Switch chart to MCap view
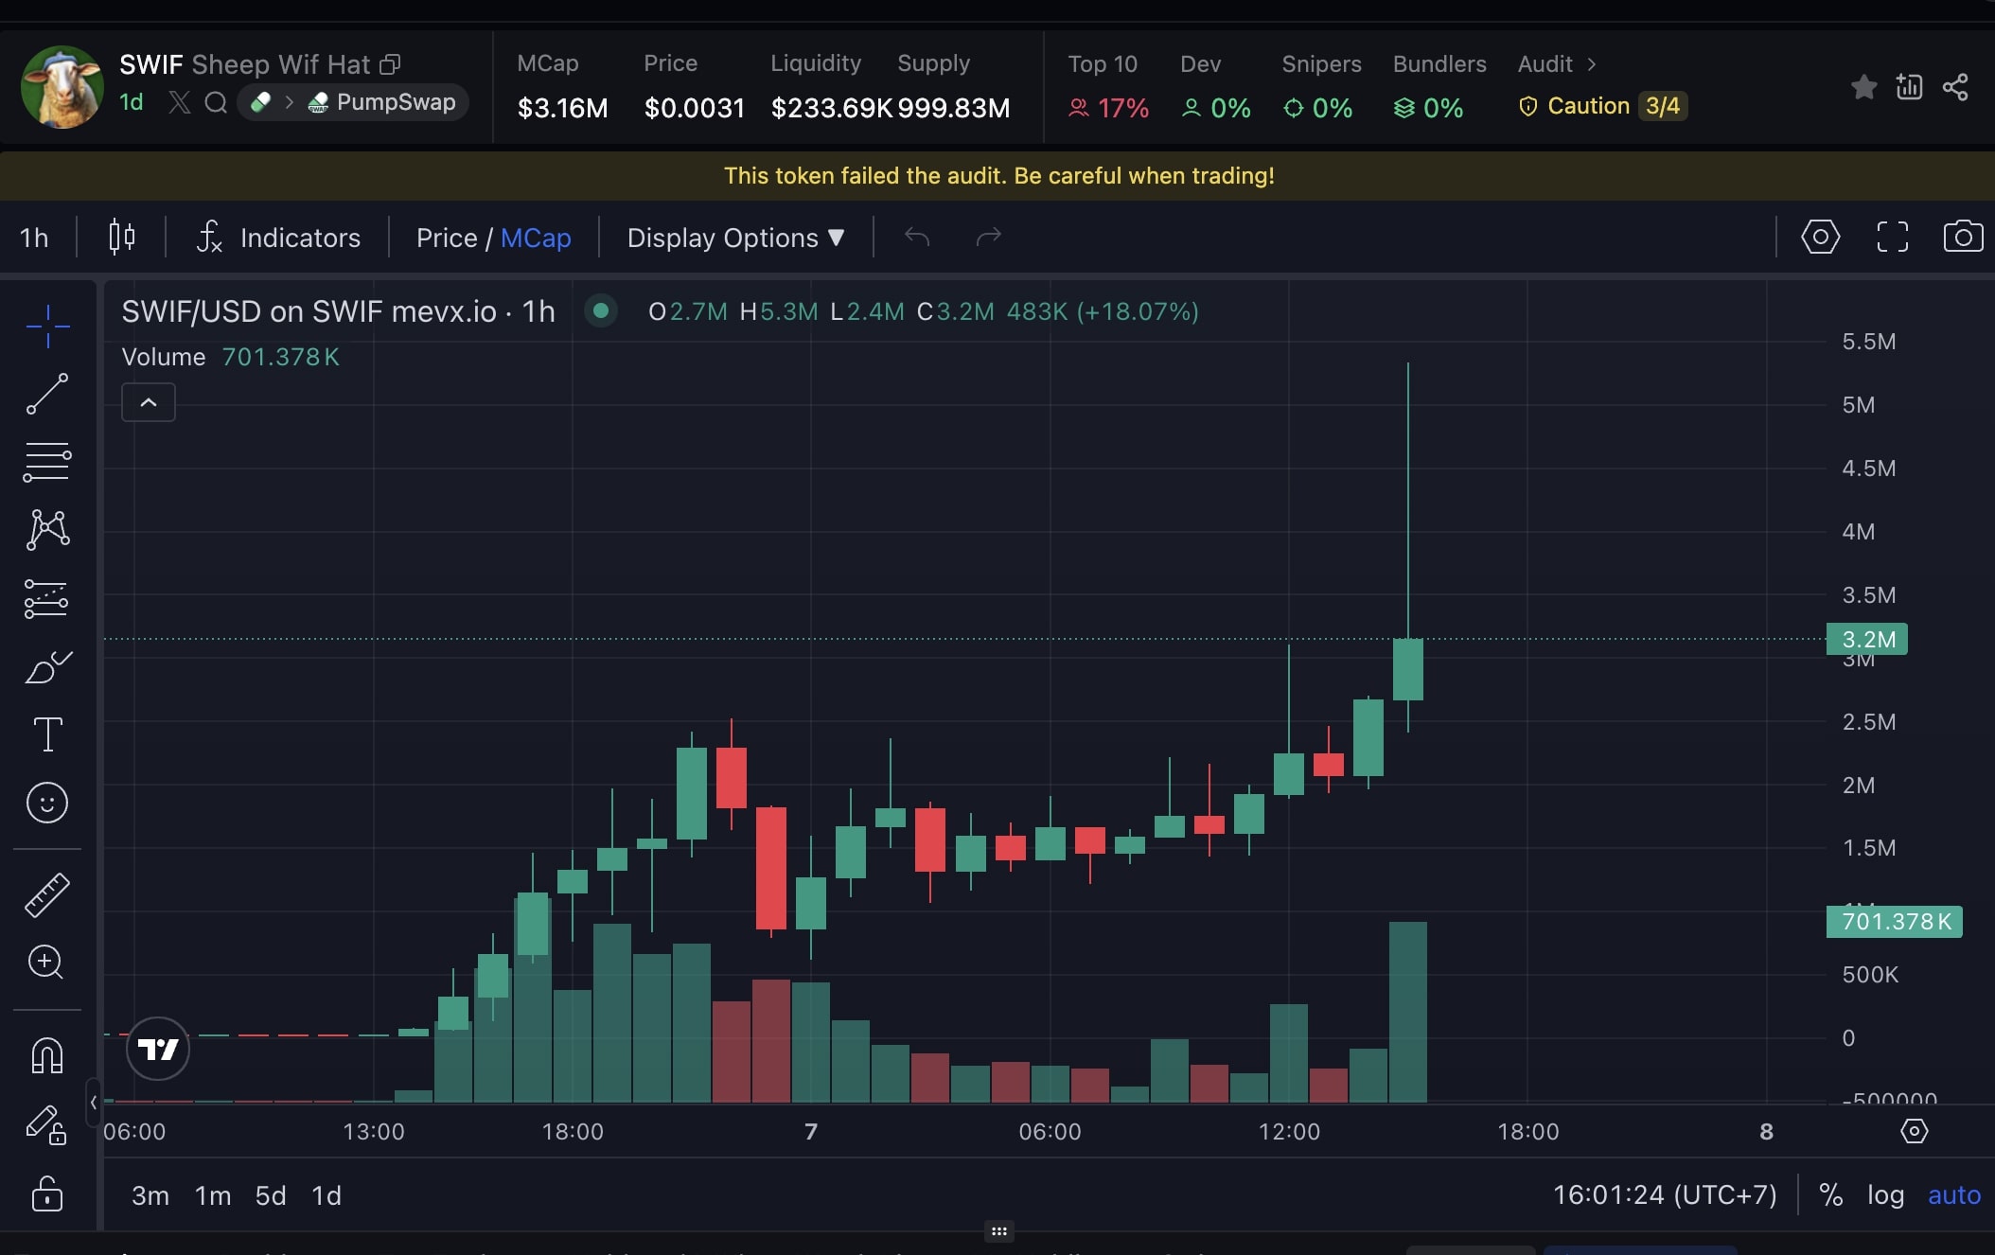The height and width of the screenshot is (1255, 1995). (x=536, y=238)
